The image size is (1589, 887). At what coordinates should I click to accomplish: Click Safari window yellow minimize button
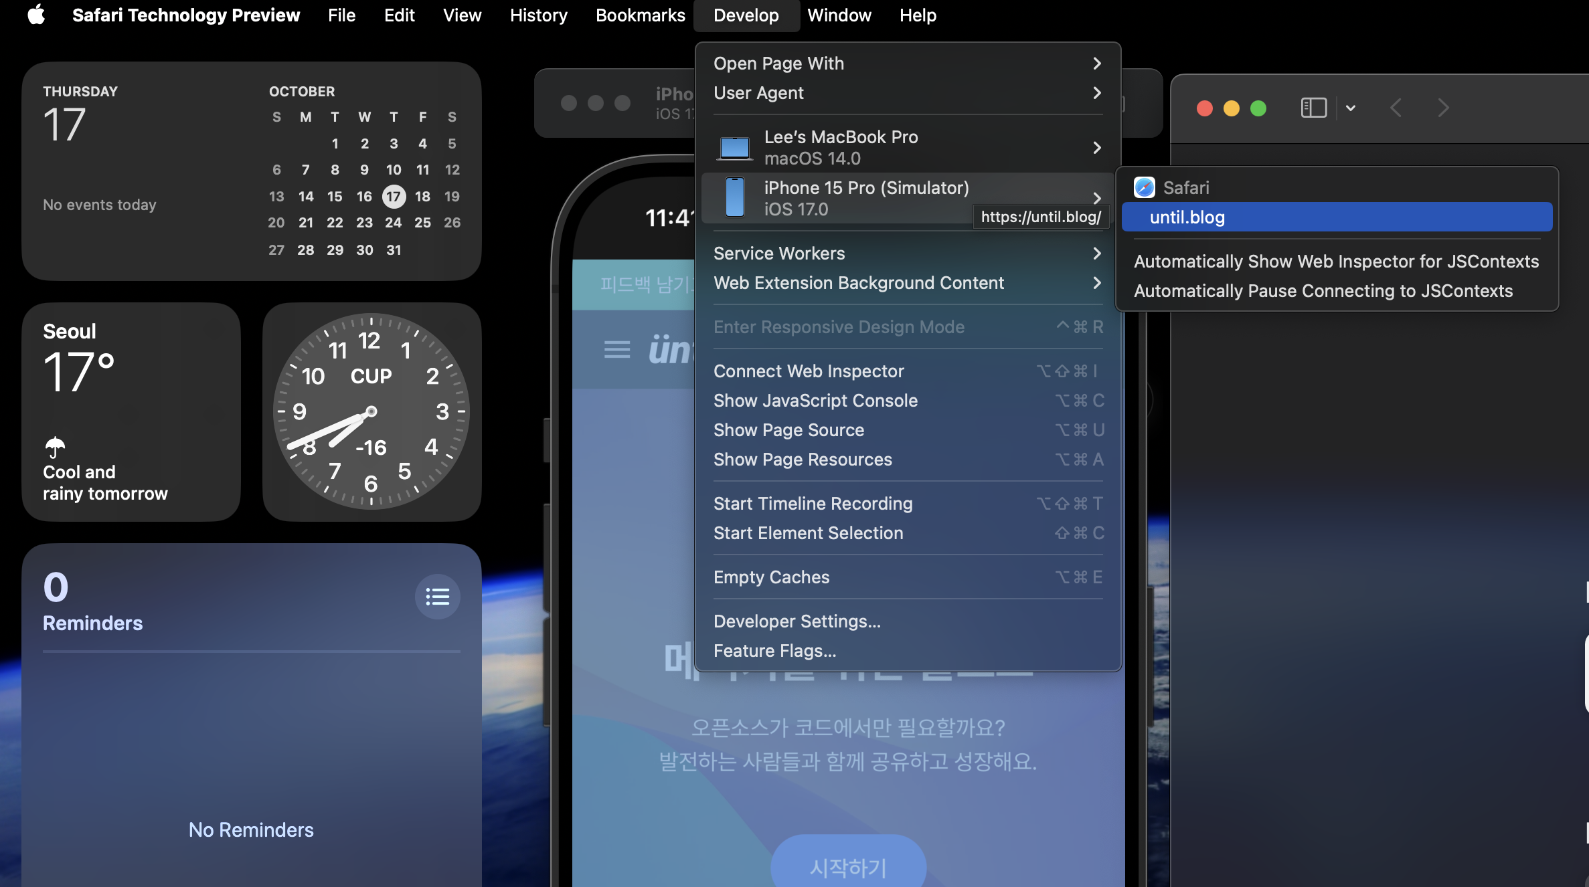(1232, 108)
